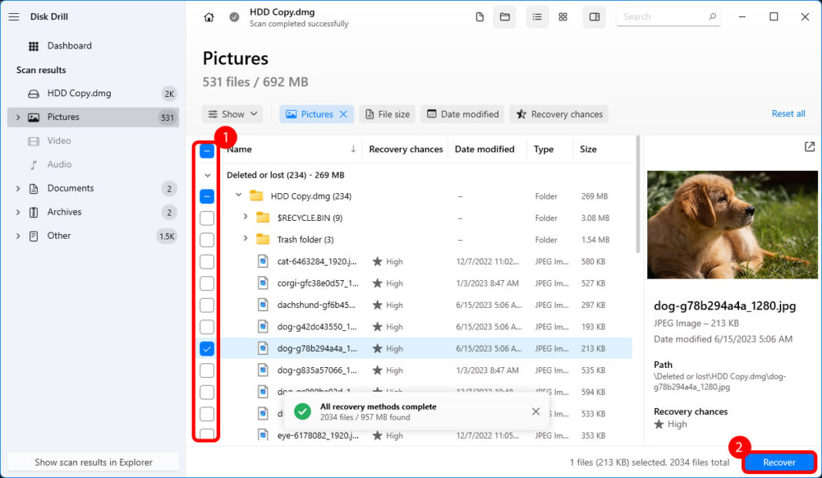The image size is (822, 478).
Task: Switch to grid view layout
Action: click(563, 16)
